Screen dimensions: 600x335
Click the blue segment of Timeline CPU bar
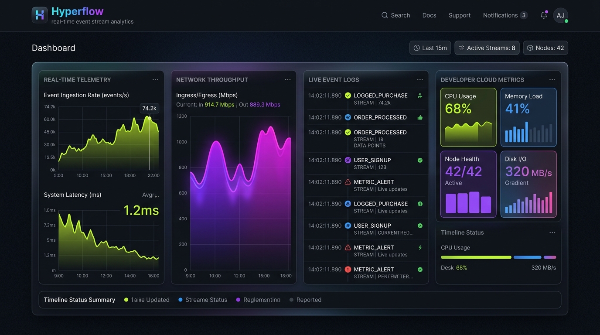click(x=527, y=257)
